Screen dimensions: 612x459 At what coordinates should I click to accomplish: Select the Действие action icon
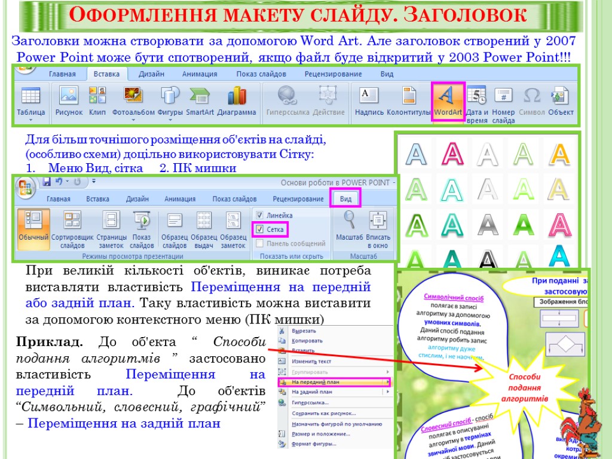point(329,101)
